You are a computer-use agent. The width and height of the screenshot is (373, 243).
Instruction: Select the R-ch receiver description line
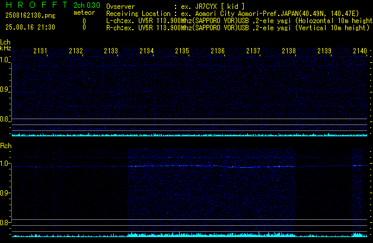coord(238,28)
